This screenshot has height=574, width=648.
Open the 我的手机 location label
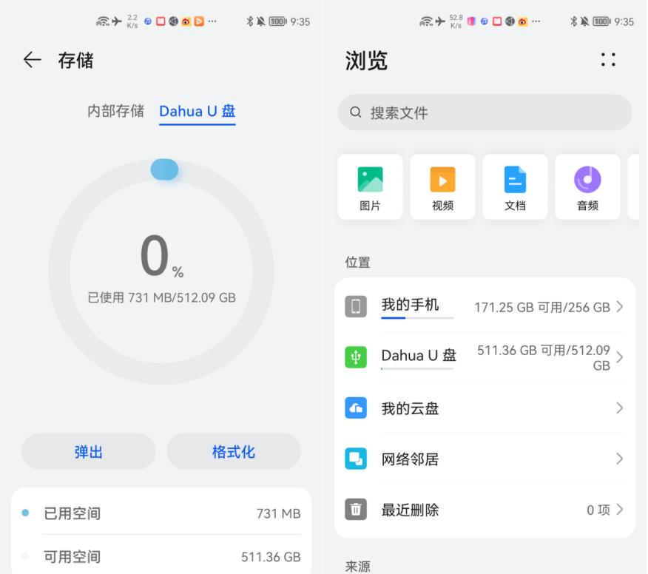point(410,305)
